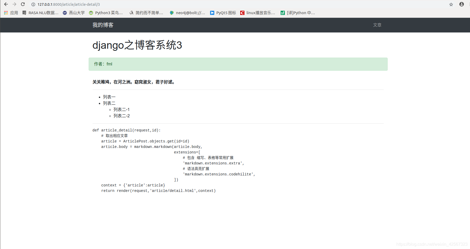Open the 简约而不简单 bookmark

146,13
